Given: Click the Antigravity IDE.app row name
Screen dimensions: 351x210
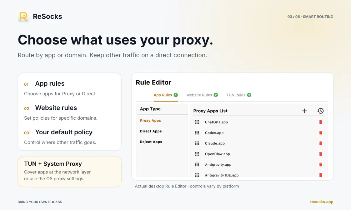Looking at the screenshot, I should coord(222,175).
